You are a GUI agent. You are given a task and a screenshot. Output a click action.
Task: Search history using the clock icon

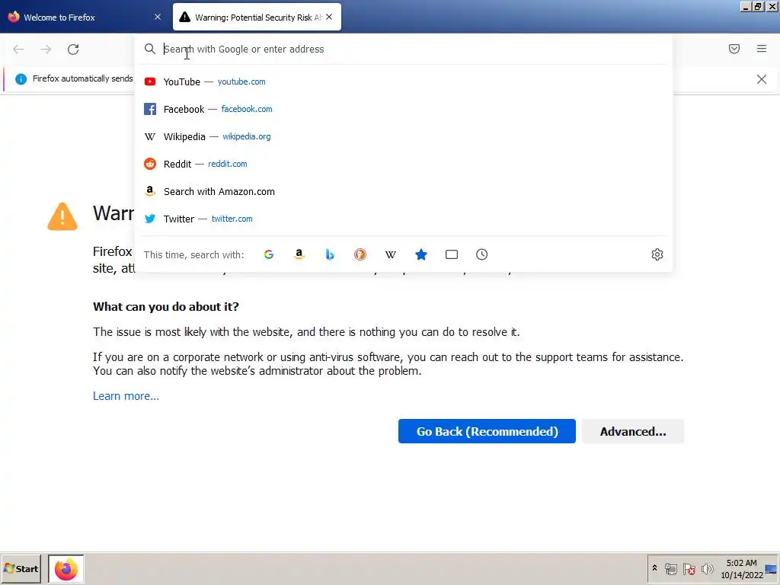tap(481, 254)
